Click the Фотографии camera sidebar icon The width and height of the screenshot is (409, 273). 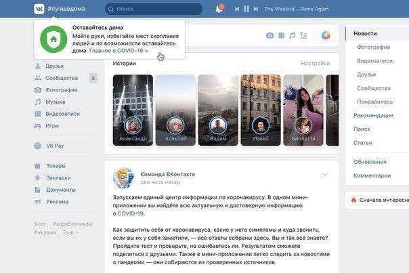38,90
